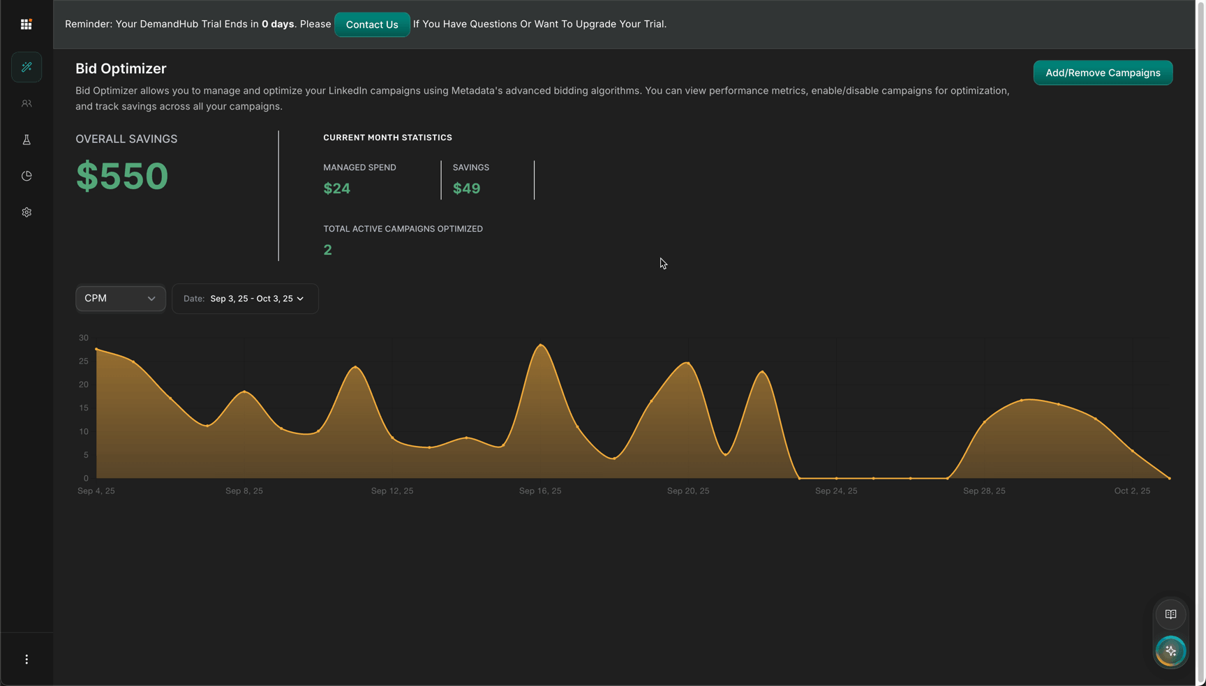Click the chart peak at Sep 16

point(541,345)
